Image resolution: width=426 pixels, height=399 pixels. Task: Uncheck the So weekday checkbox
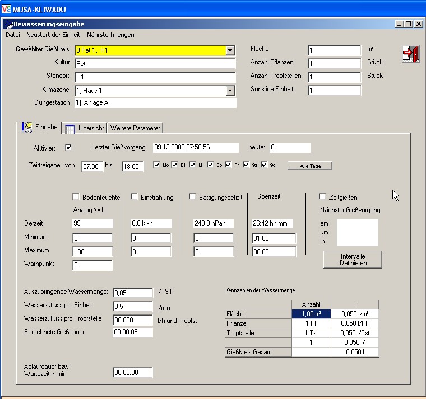pyautogui.click(x=264, y=165)
